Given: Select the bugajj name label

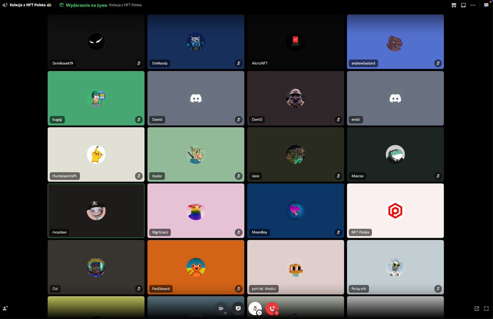Looking at the screenshot, I should (x=58, y=119).
